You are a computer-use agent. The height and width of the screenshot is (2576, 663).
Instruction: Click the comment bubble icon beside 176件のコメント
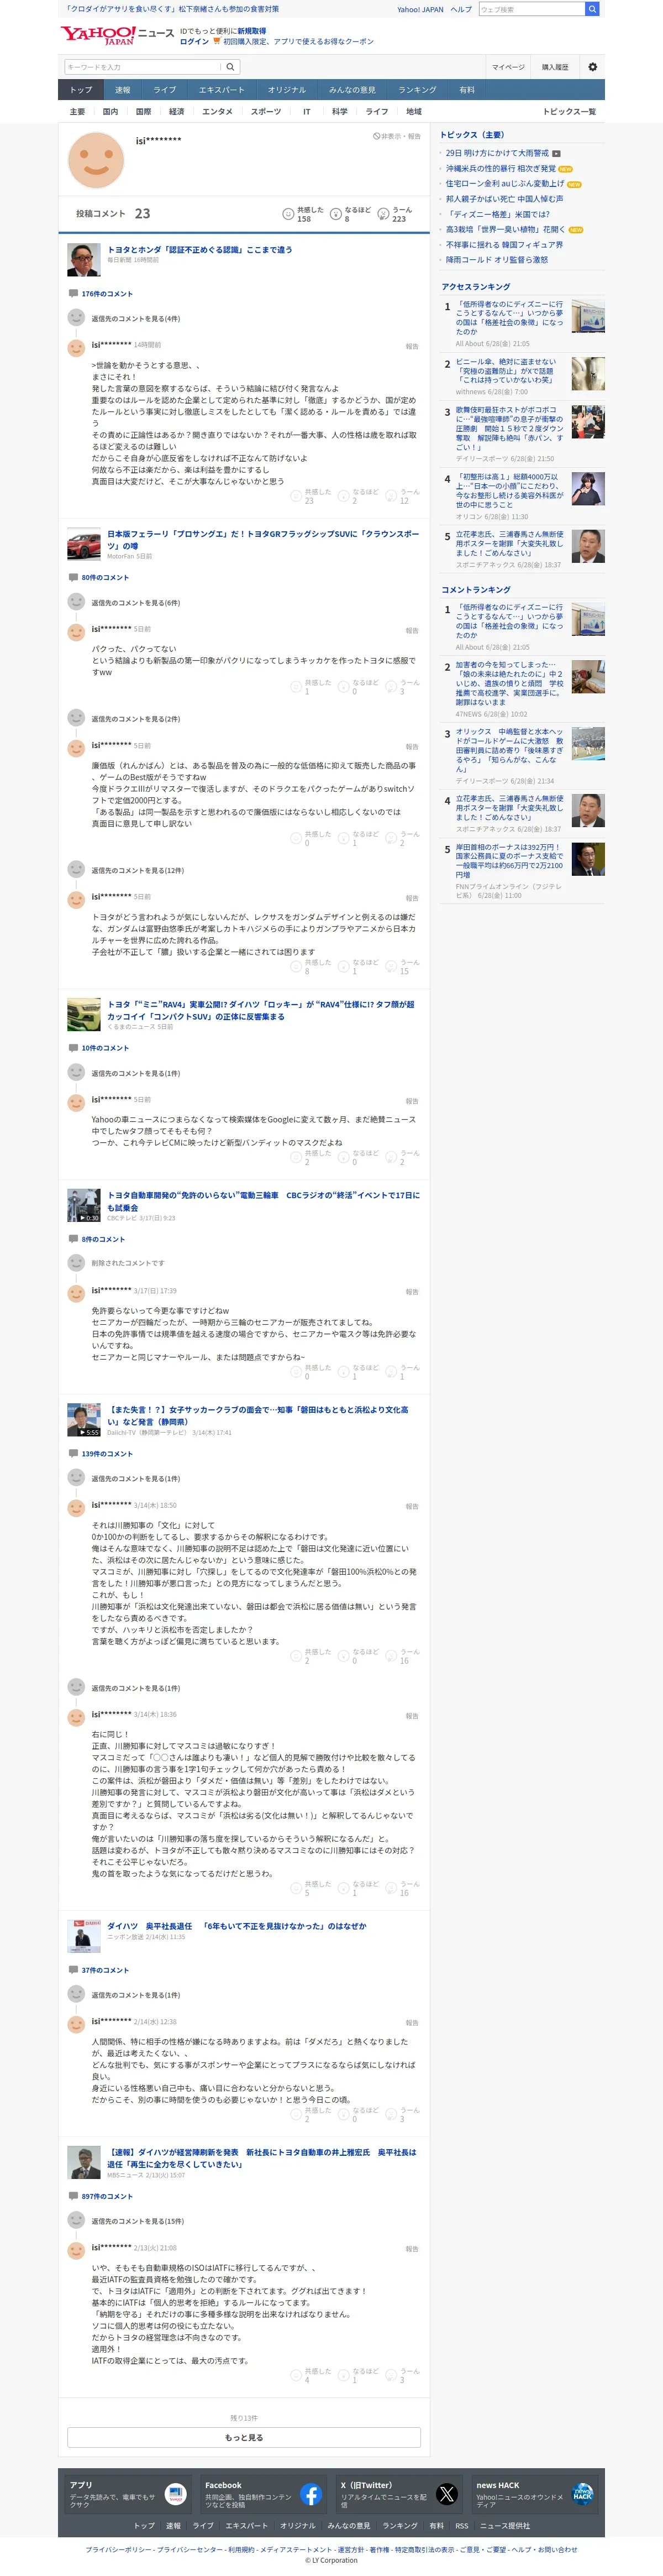(x=73, y=294)
